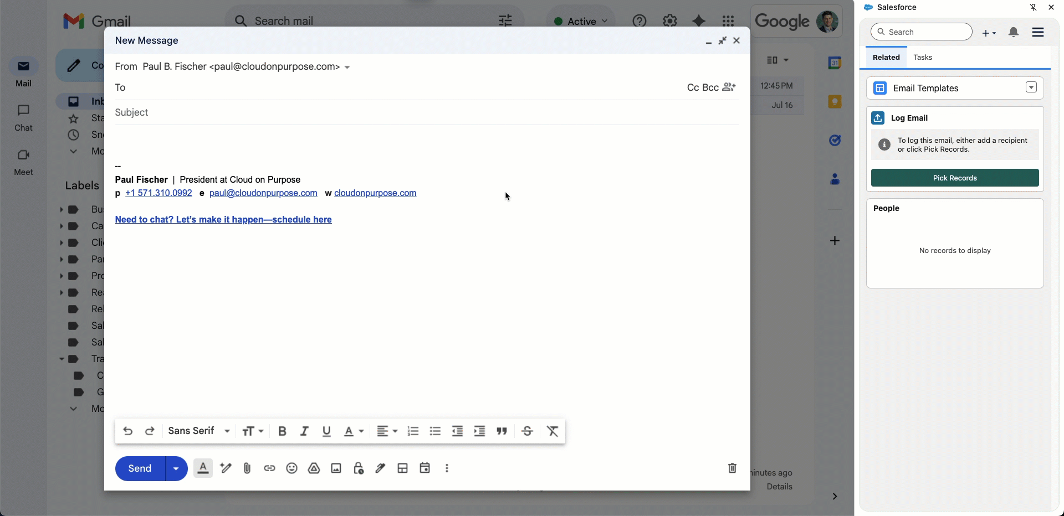The width and height of the screenshot is (1064, 516).
Task: Toggle underline formatting
Action: [x=326, y=431]
